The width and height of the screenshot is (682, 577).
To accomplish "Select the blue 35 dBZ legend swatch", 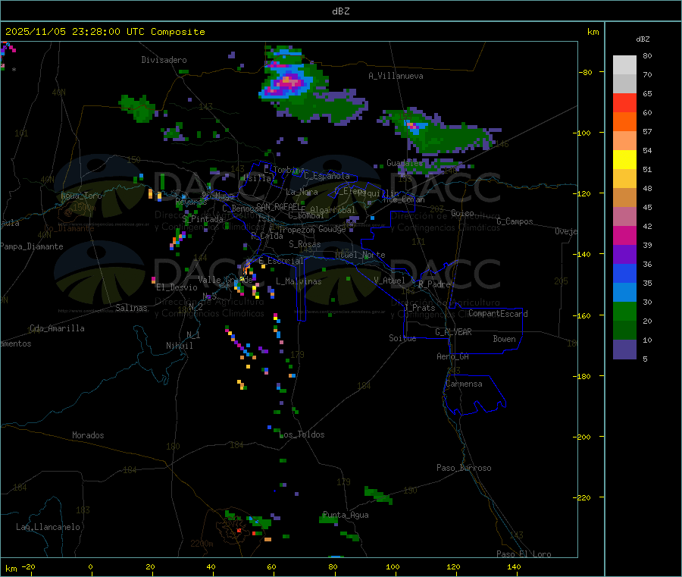I will (x=624, y=273).
